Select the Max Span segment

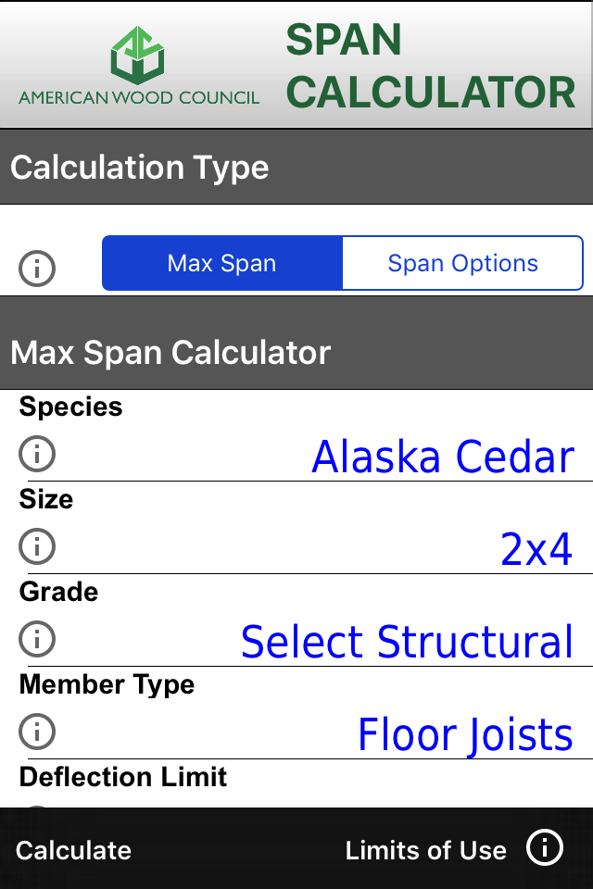tap(222, 264)
